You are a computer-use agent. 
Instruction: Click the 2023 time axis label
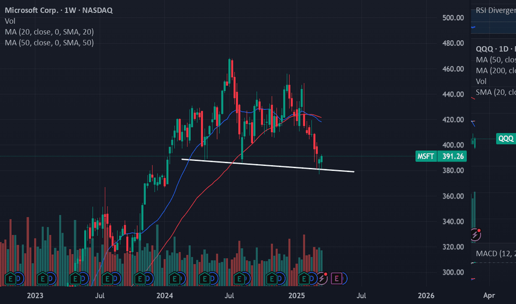[x=35, y=296]
